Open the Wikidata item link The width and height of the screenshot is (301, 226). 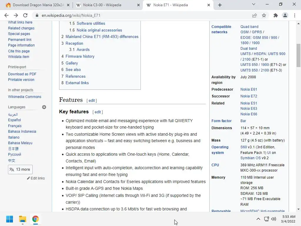(19, 57)
